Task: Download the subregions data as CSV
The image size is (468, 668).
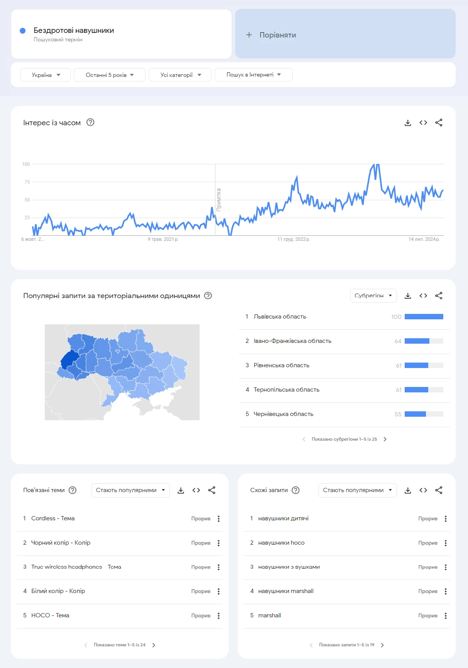Action: (407, 295)
